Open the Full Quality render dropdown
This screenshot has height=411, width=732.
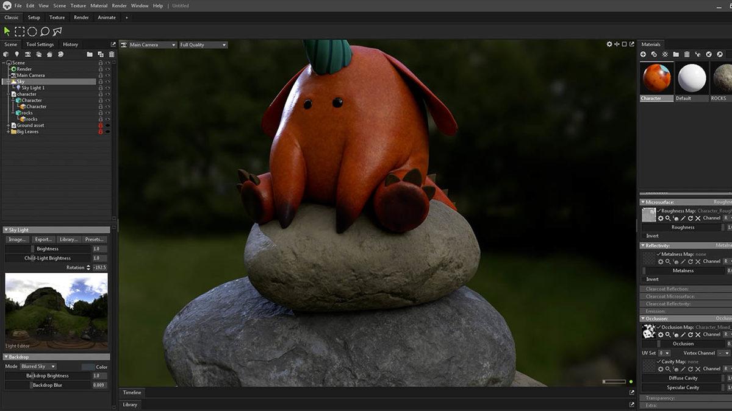[x=203, y=45]
